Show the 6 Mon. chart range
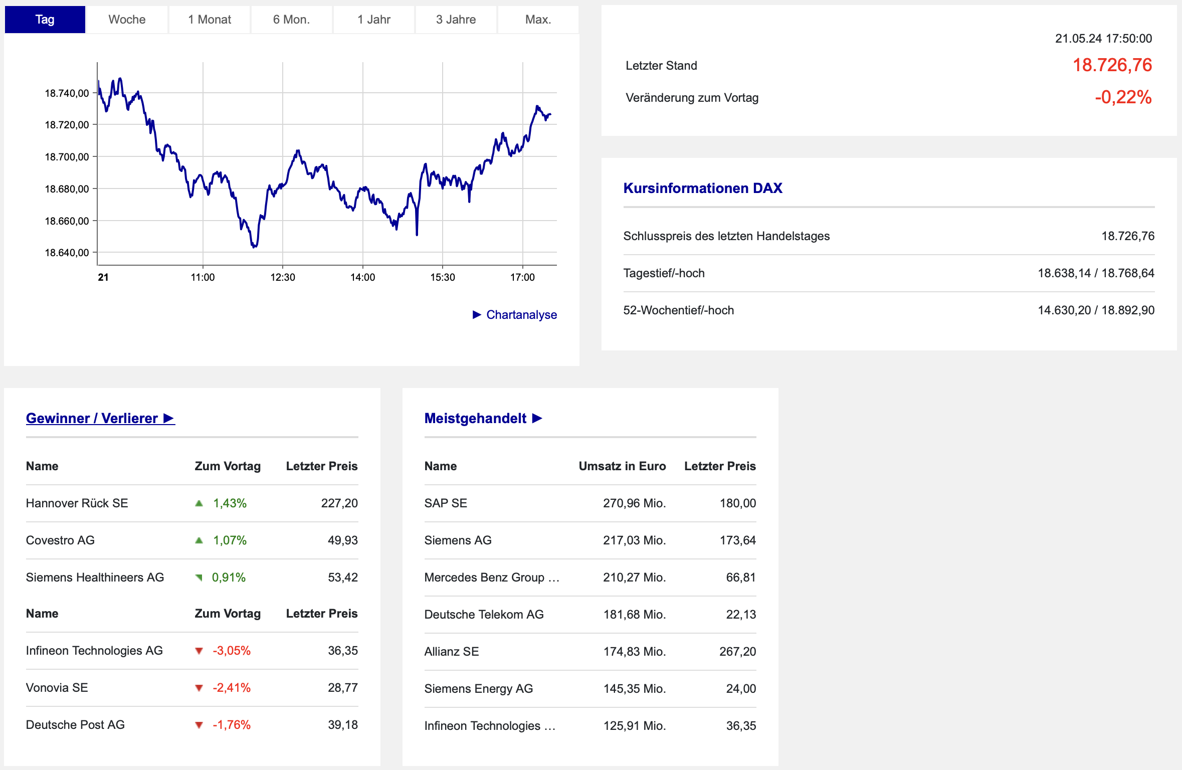This screenshot has height=770, width=1182. [291, 20]
